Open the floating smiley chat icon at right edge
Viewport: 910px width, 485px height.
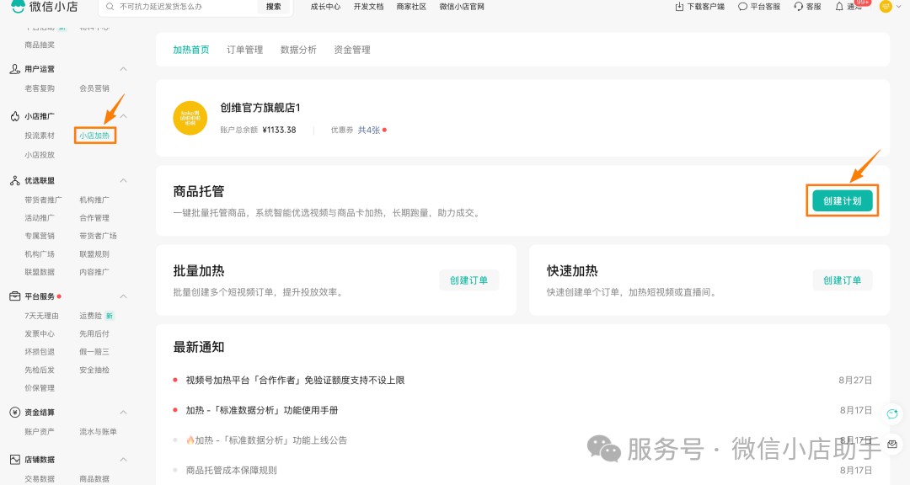click(x=892, y=413)
